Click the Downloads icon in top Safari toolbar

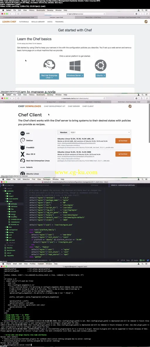136,14
